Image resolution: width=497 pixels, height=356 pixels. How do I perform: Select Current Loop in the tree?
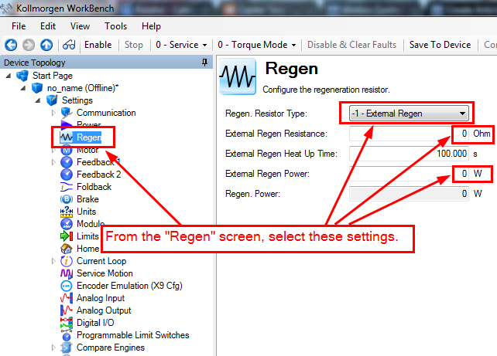[x=101, y=261]
